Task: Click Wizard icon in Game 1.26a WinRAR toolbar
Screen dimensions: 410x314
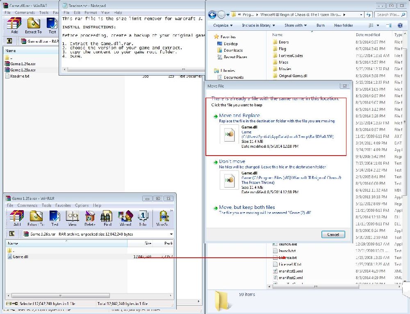Action: pos(125,218)
